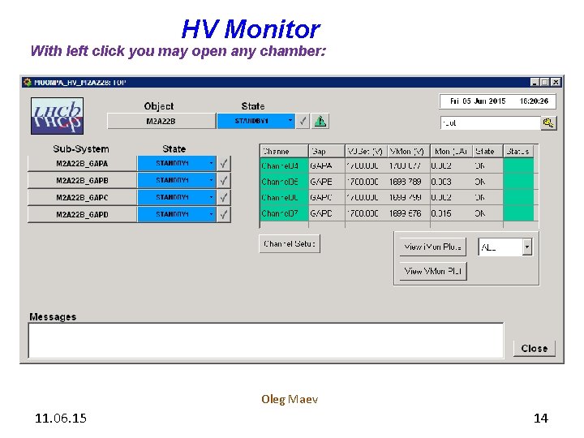
Task: Select Channel06 cell in table
Action: [284, 197]
